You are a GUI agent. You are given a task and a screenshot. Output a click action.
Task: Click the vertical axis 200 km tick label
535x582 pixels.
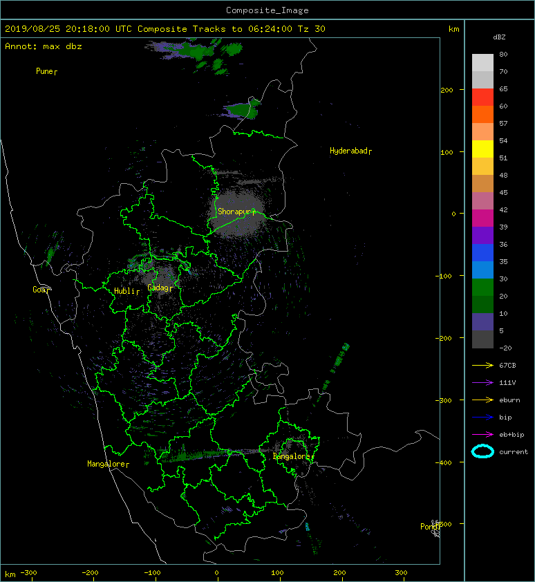[447, 90]
